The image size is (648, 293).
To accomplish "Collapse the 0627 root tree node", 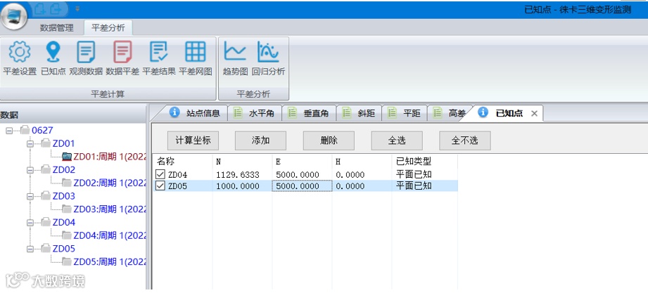I will 8,131.
